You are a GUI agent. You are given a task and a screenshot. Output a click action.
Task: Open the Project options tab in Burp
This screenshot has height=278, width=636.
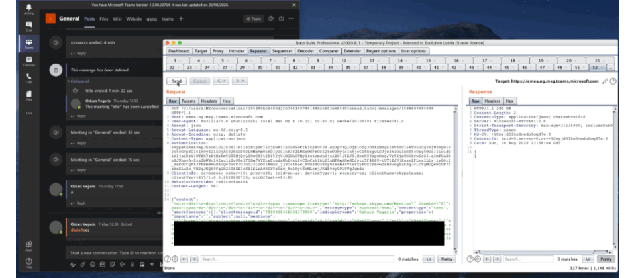381,51
